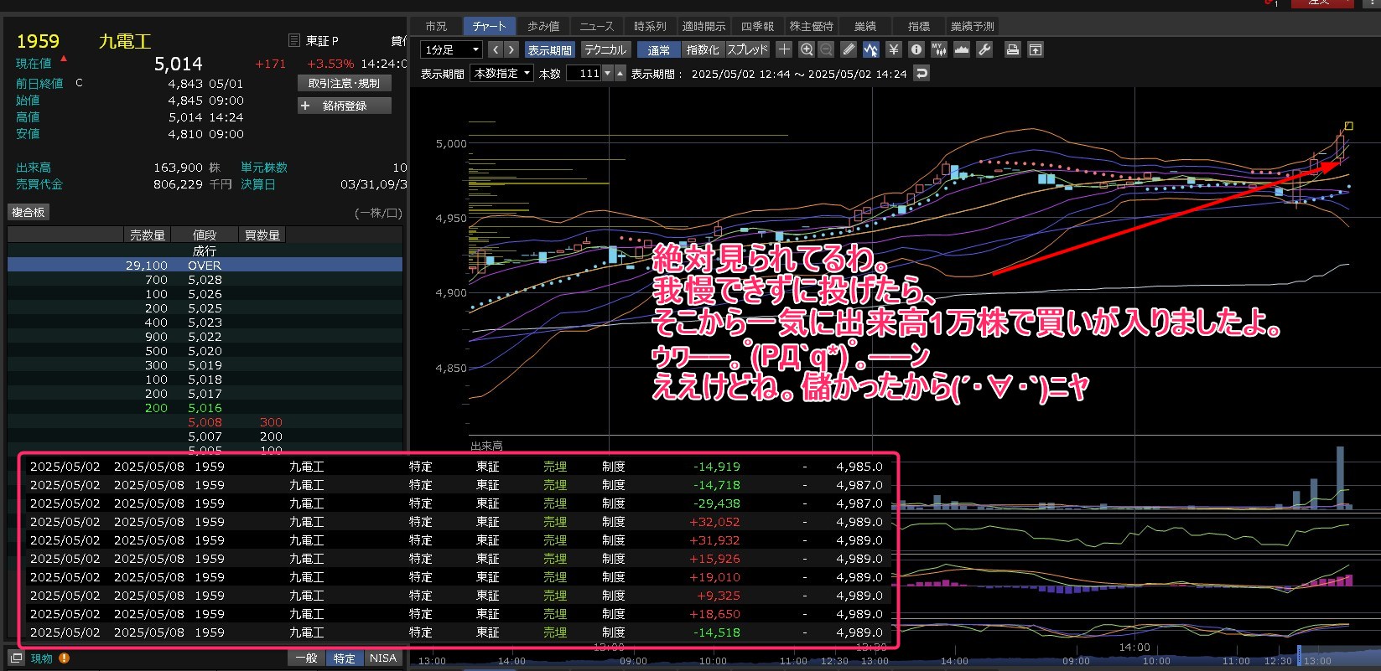The image size is (1381, 671).
Task: Click the window icon beside 現物
Action: [16, 658]
